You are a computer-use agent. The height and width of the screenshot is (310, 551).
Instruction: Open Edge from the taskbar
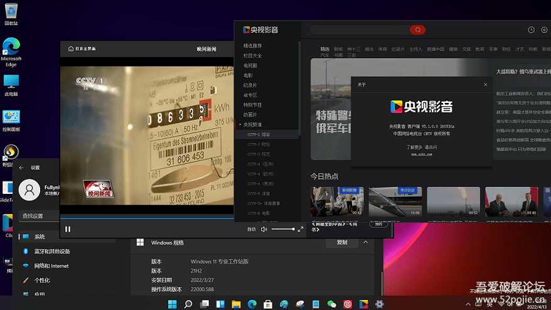pos(252,304)
